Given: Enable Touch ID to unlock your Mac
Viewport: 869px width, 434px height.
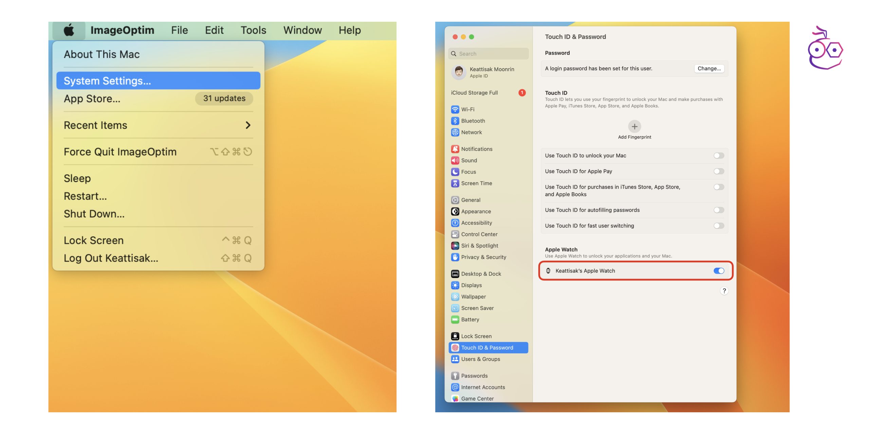Looking at the screenshot, I should (719, 156).
